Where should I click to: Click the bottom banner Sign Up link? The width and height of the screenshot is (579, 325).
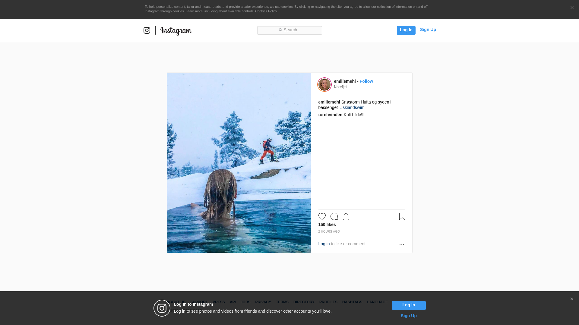(409, 316)
